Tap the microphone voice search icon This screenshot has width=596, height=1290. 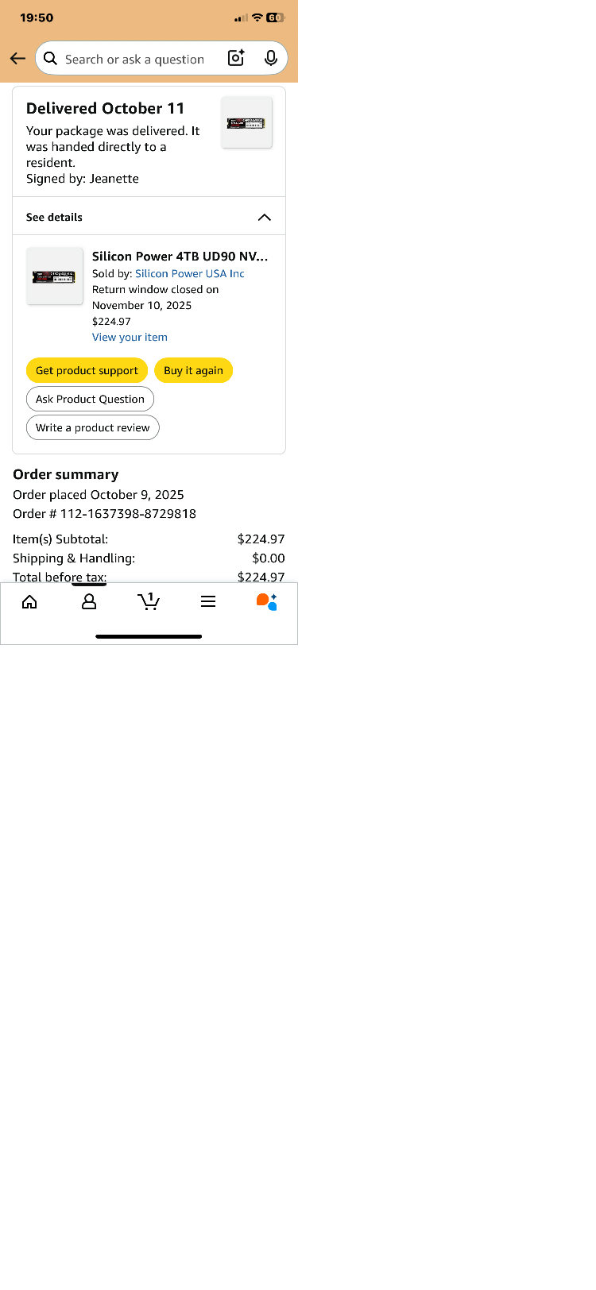pos(271,58)
